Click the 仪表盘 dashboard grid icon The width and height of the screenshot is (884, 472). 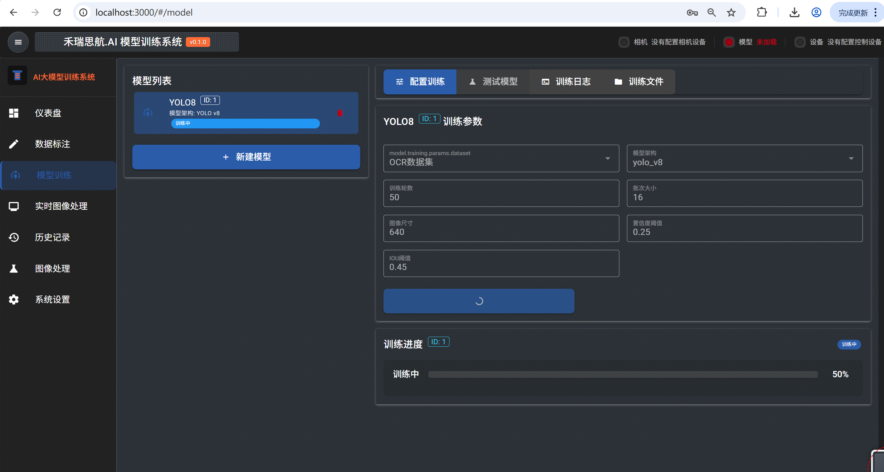pyautogui.click(x=14, y=113)
